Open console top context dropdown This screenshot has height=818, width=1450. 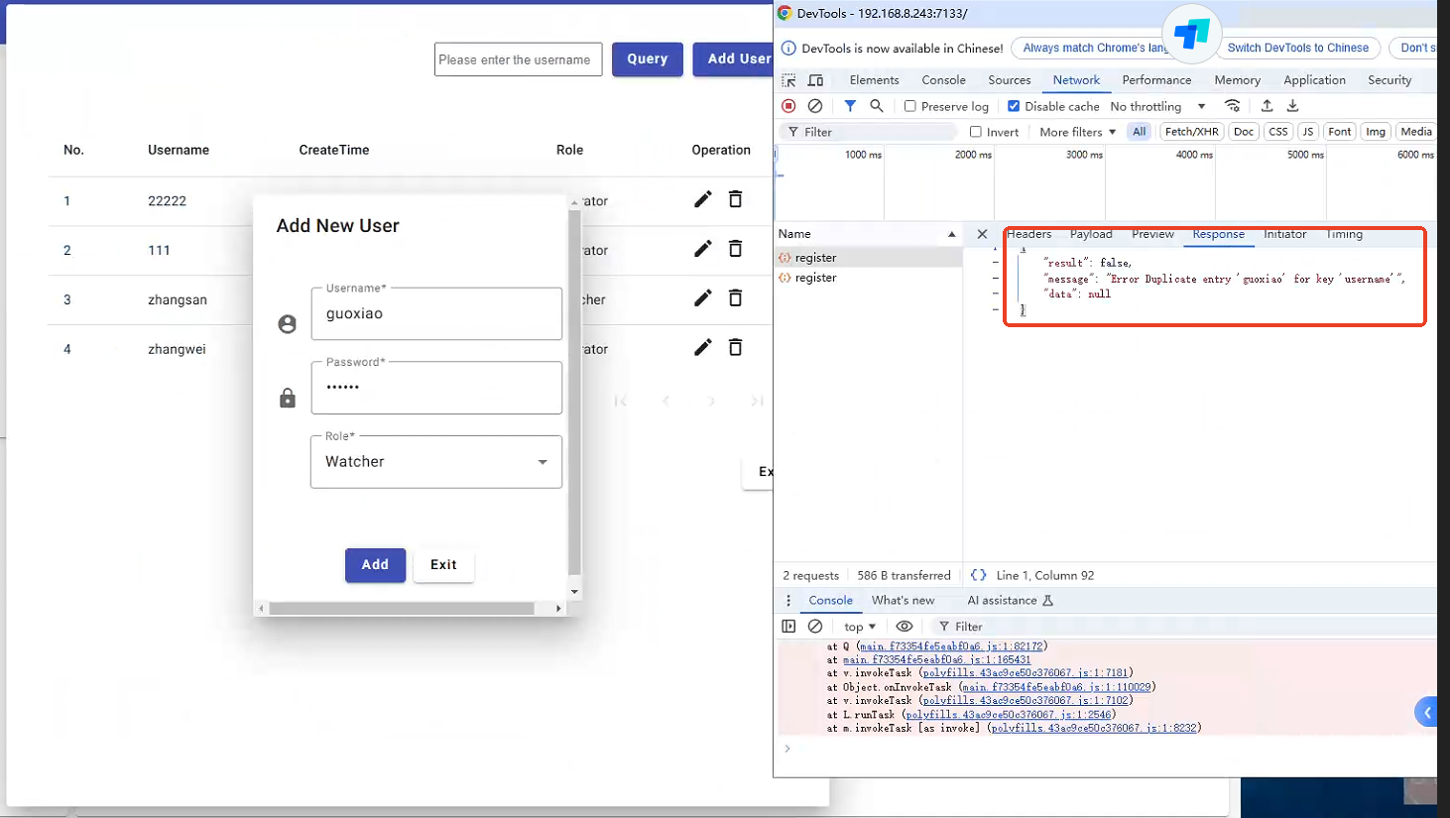click(x=860, y=627)
